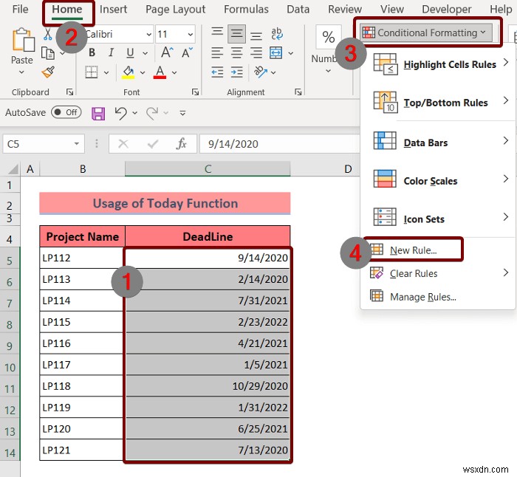The image size is (517, 477).
Task: Open Highlight Cells Rules submenu
Action: (439, 64)
